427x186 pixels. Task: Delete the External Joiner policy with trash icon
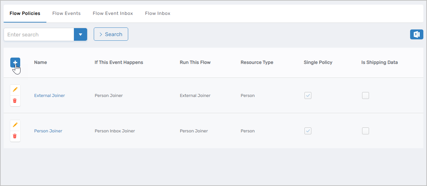pyautogui.click(x=15, y=101)
